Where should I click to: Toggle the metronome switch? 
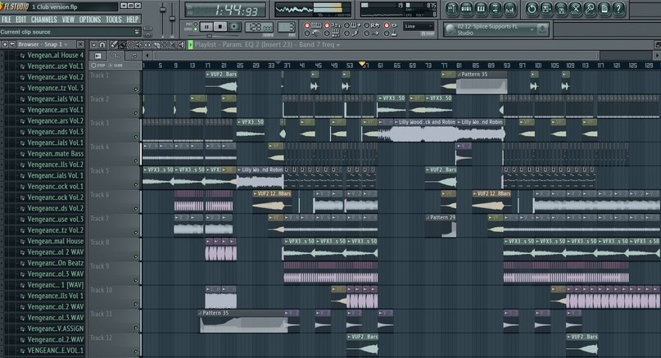pos(307,33)
